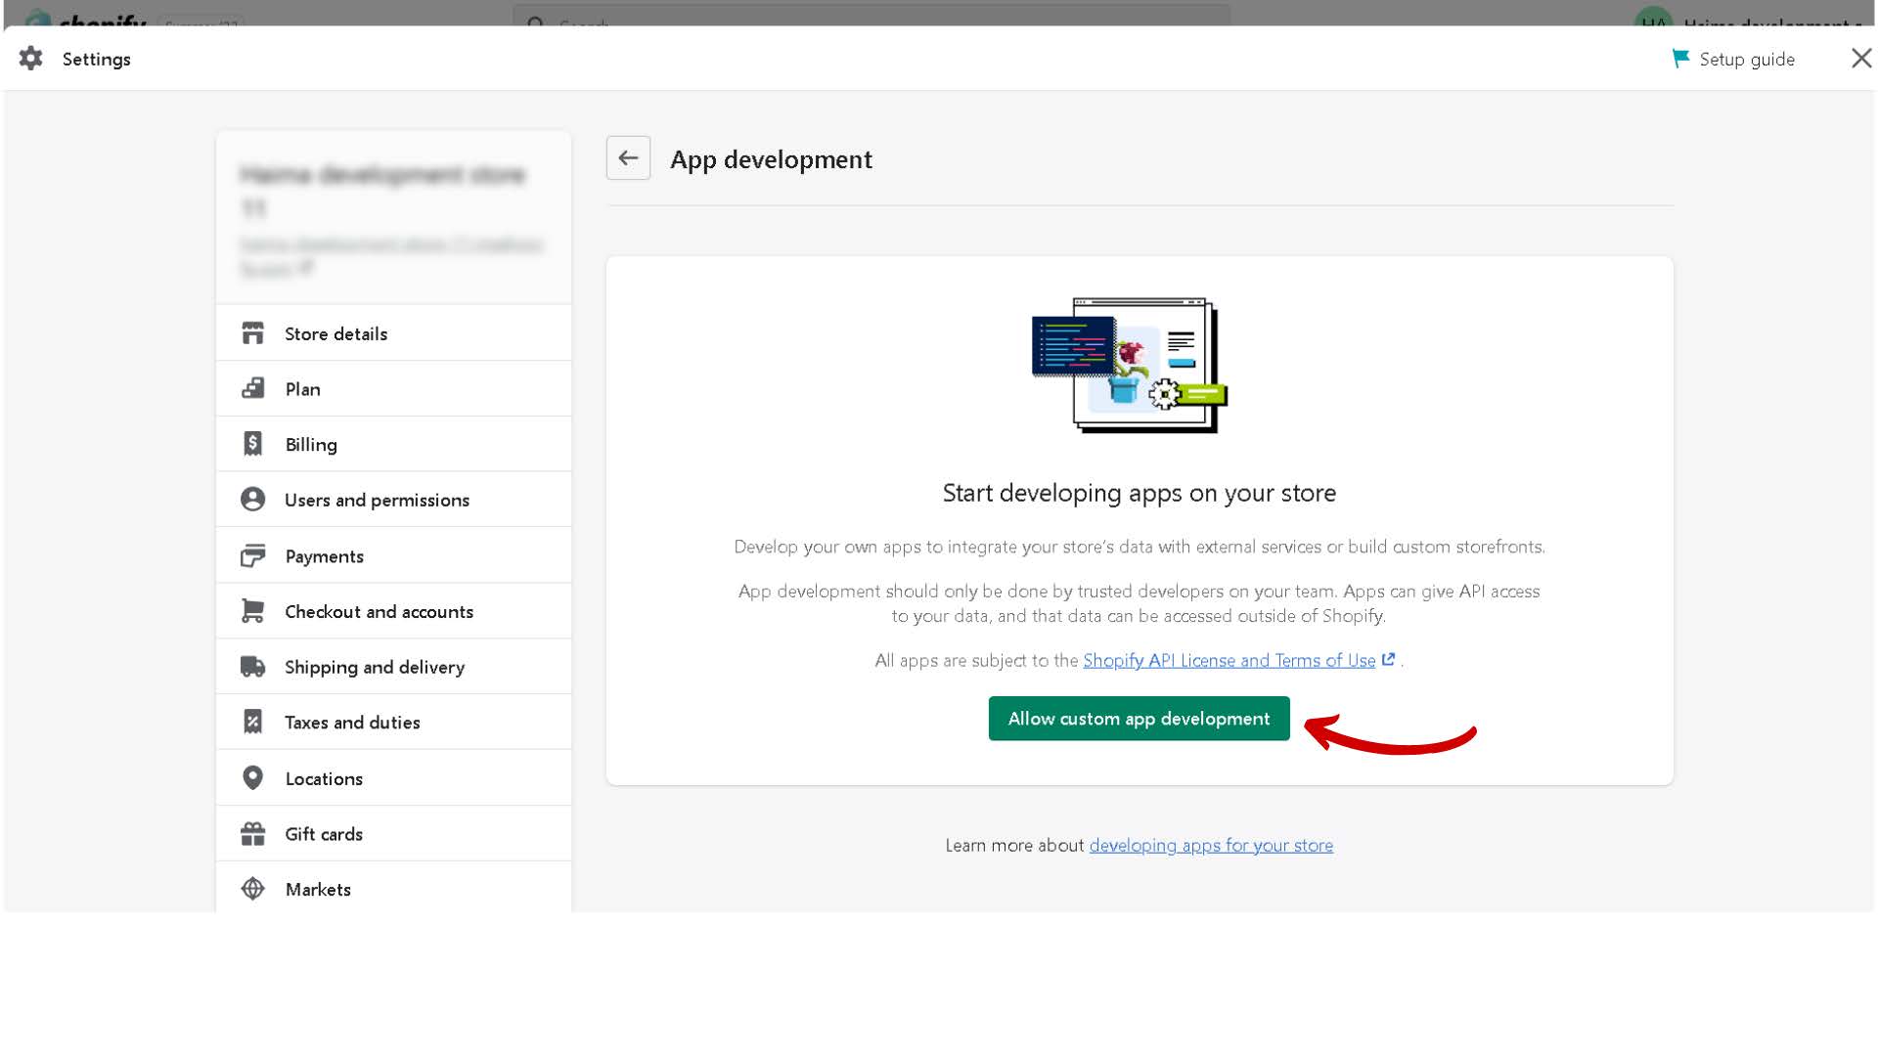Screen dimensions: 1878x1056
Task: Open Taxes and duties settings
Action: [352, 723]
